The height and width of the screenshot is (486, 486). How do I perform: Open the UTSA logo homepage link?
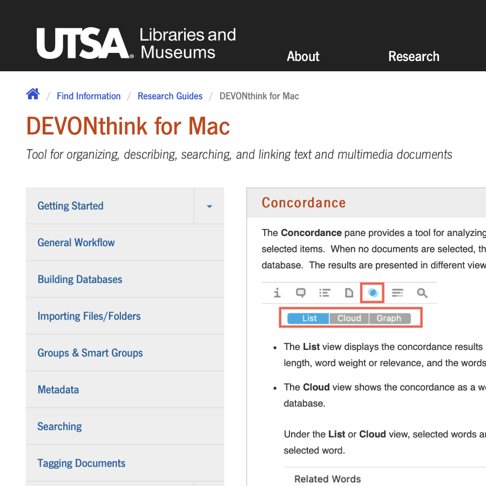[85, 43]
